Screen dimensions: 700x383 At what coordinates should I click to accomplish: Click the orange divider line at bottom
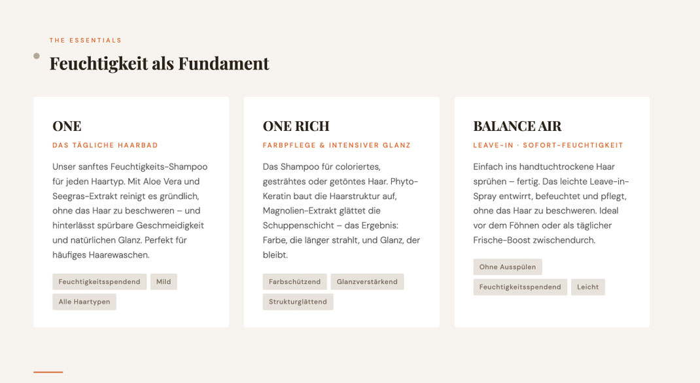pos(48,372)
